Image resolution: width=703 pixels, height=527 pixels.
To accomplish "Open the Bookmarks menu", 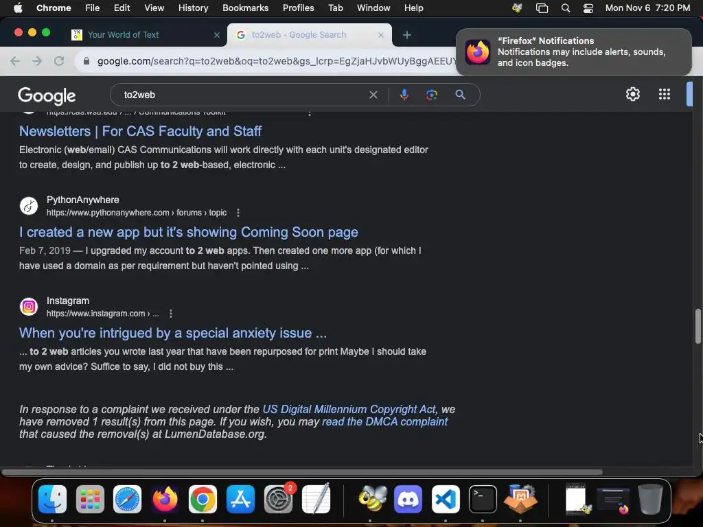I will [x=245, y=8].
